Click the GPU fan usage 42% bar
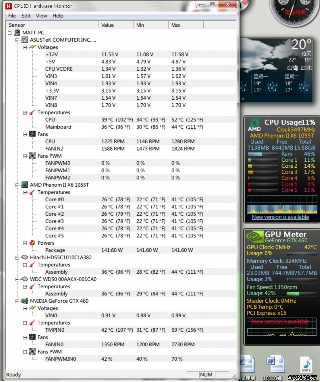This screenshot has height=382, width=320. click(x=301, y=293)
